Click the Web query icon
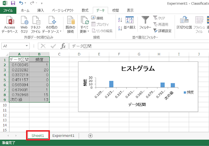209x146 pixels. click(x=24, y=21)
